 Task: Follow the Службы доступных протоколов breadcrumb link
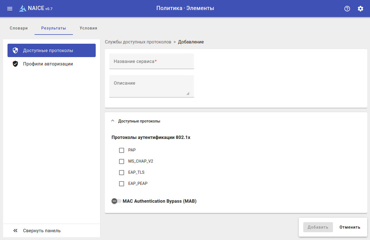138,42
